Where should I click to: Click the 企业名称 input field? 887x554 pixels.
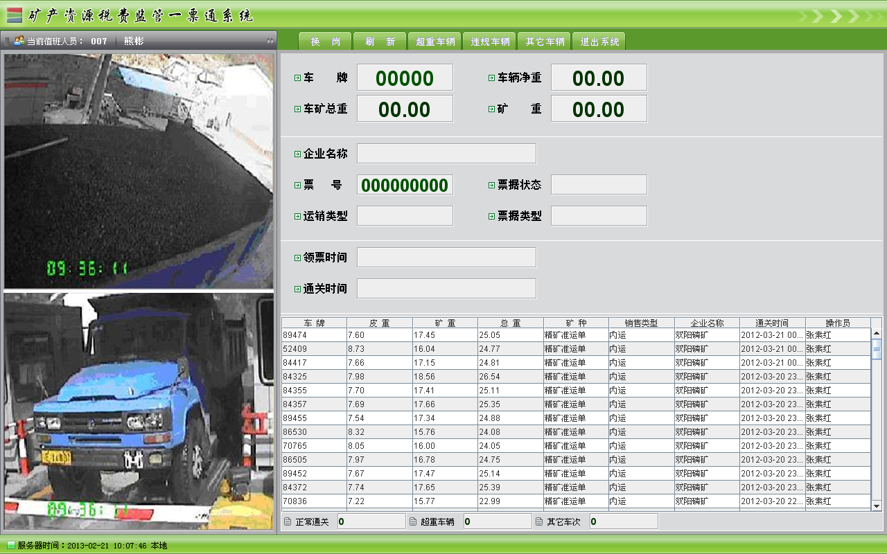(446, 154)
